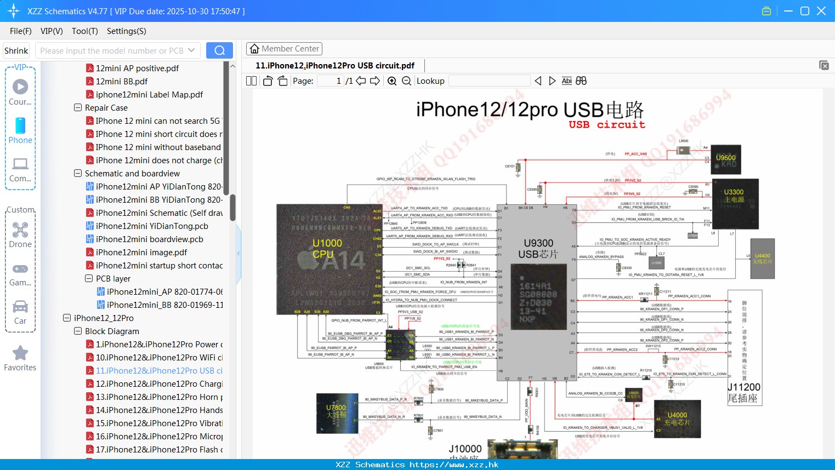This screenshot has width=835, height=470.
Task: Open 12mini BB.pdf file
Action: tap(117, 82)
